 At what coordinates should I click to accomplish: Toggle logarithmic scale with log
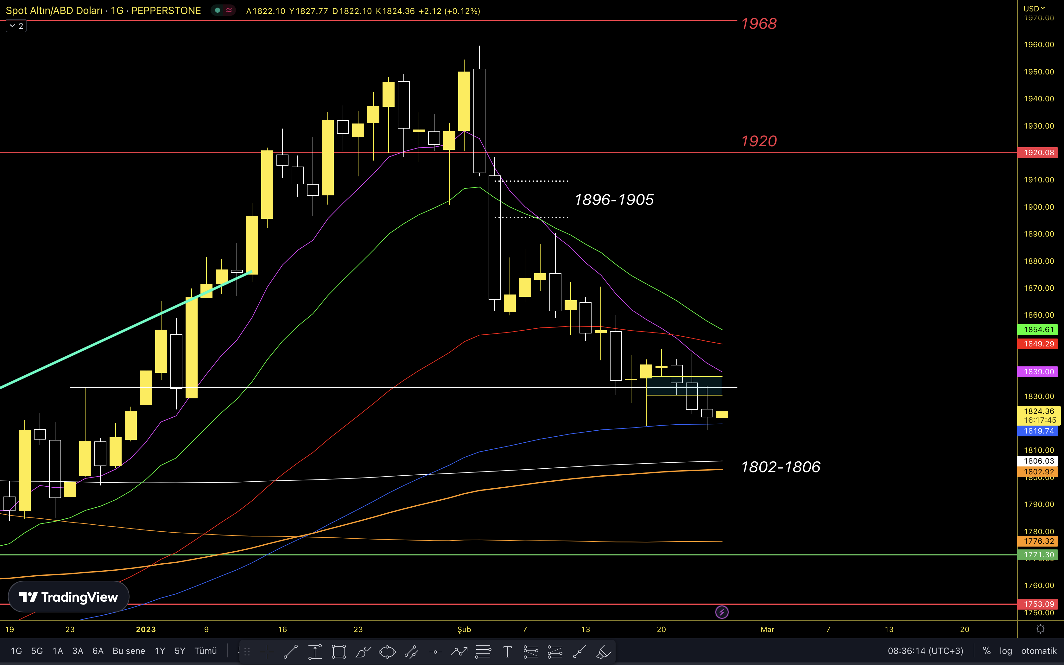point(1005,651)
